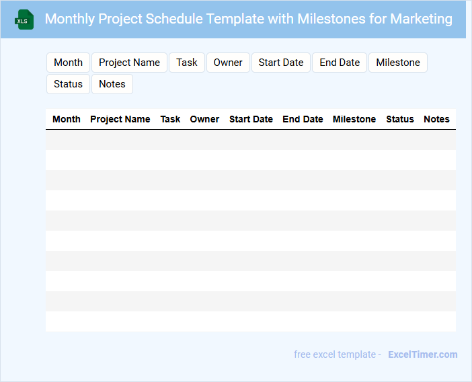Select the Project Name tag button
This screenshot has height=382, width=472.
coord(129,63)
